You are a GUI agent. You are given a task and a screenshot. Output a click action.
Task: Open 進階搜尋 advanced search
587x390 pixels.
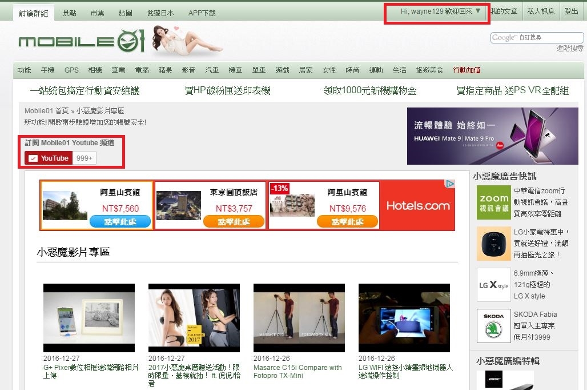570,49
